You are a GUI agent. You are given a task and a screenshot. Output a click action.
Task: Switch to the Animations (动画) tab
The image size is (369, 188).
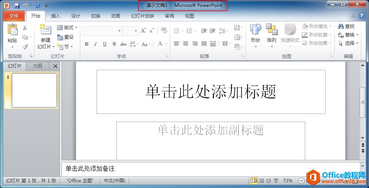[116, 16]
